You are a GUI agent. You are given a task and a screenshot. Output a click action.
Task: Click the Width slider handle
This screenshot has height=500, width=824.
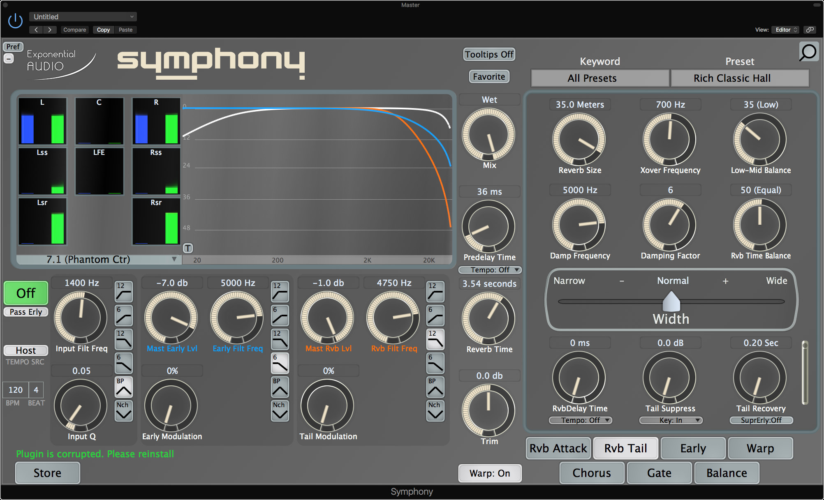671,302
